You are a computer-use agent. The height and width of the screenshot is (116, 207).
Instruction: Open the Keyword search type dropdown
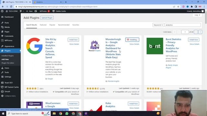(x=158, y=25)
